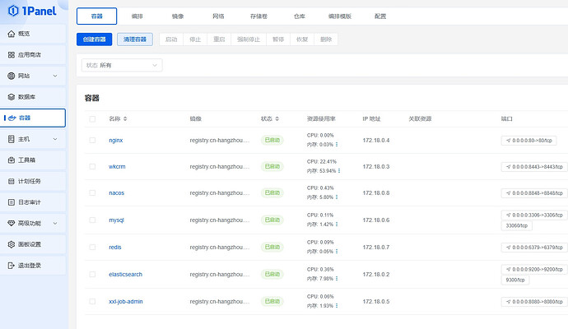Click elasticsearch 9300/tcp port tag

515,280
